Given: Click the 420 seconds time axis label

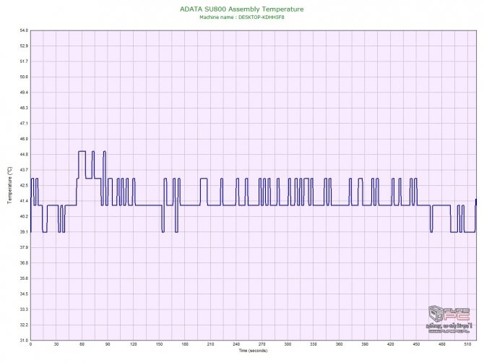Looking at the screenshot, I should click(x=391, y=344).
